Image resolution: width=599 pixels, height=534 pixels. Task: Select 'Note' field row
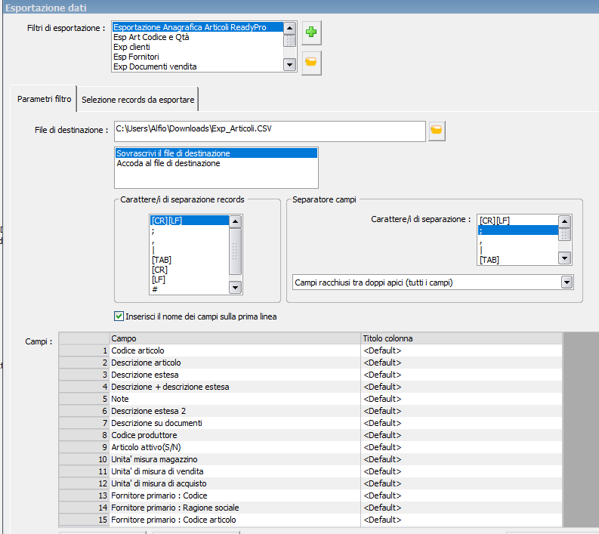235,399
